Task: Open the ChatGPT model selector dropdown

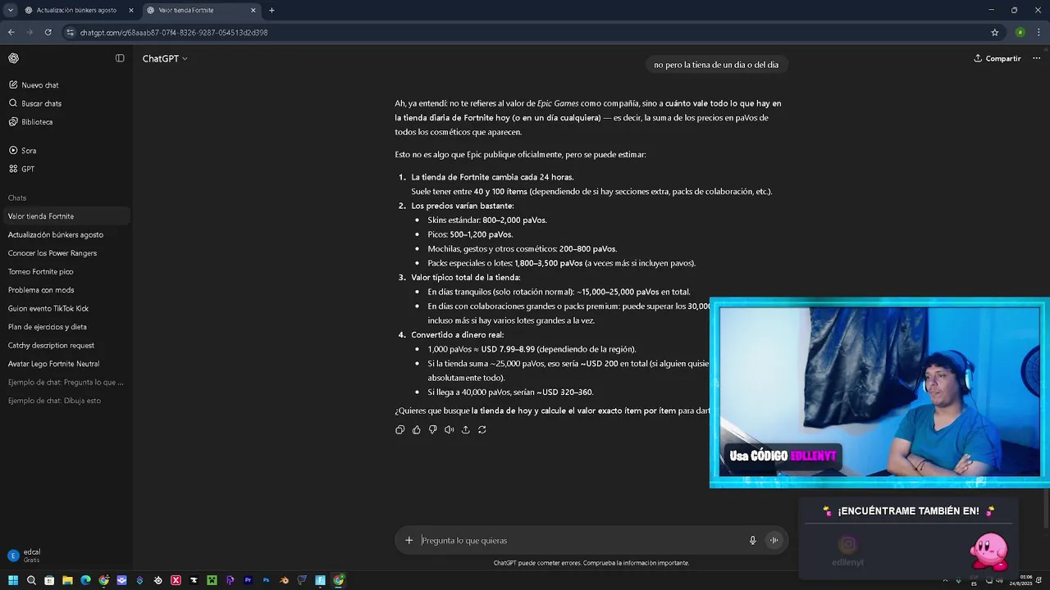Action: [165, 58]
